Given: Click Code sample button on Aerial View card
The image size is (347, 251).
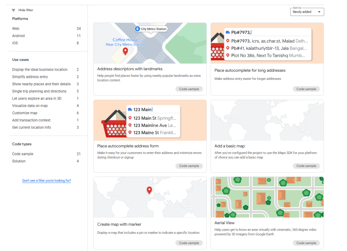Looking at the screenshot, I should point(306,243).
